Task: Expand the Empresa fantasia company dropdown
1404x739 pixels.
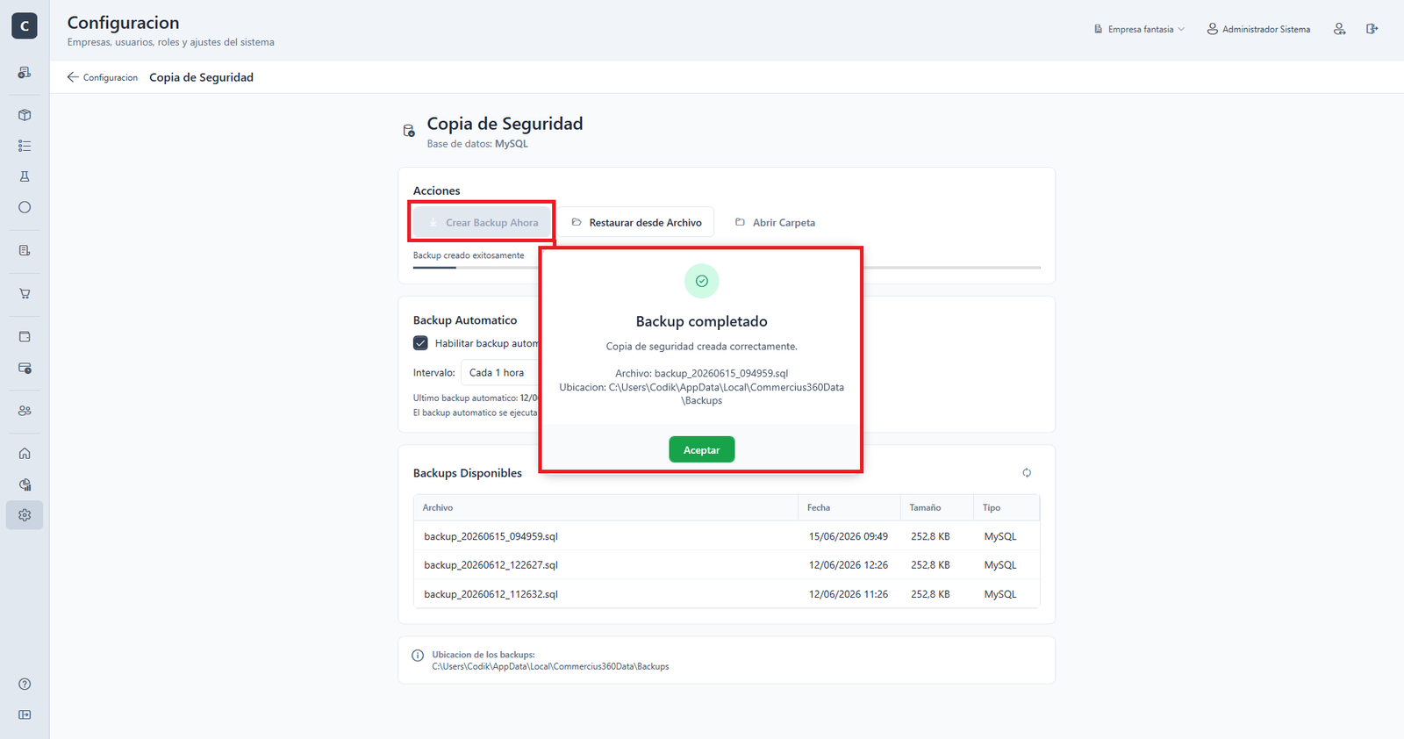Action: tap(1139, 29)
